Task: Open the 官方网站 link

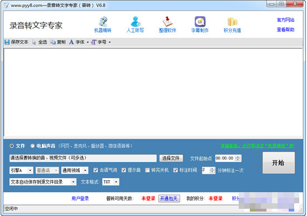Action: [x=285, y=20]
